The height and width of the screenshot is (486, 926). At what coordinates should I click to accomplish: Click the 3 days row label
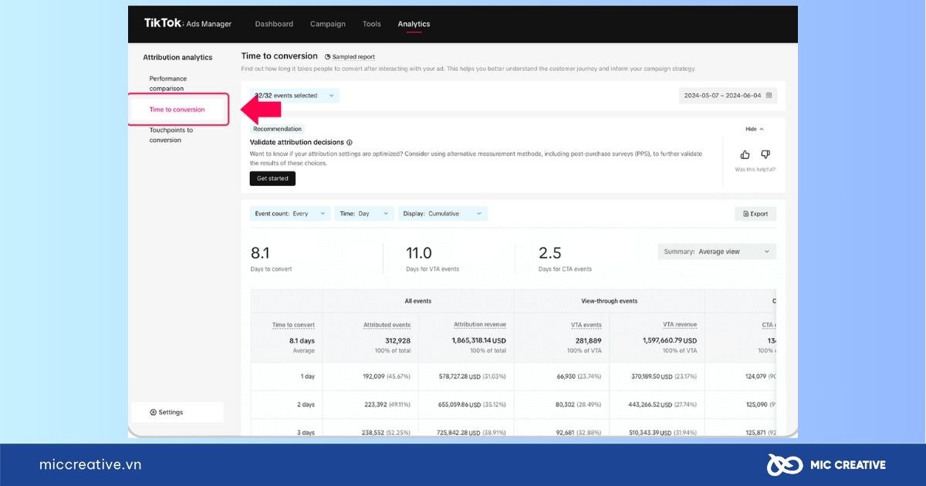304,433
